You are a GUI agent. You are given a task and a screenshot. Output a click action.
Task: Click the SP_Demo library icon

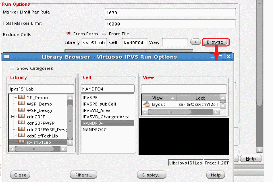21,97
